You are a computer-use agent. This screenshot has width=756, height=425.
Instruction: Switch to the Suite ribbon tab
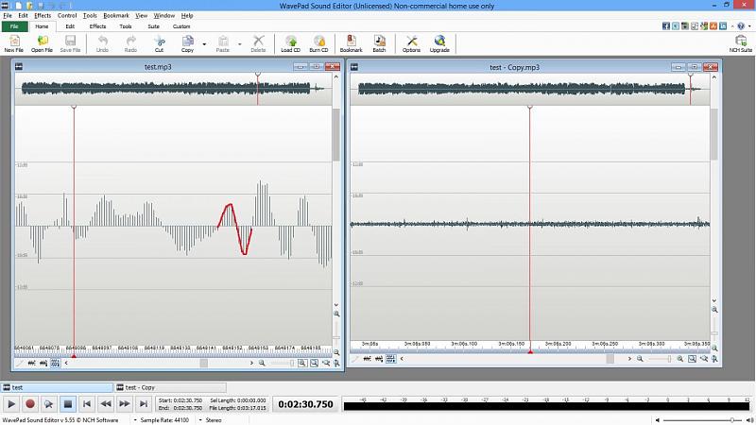click(153, 26)
